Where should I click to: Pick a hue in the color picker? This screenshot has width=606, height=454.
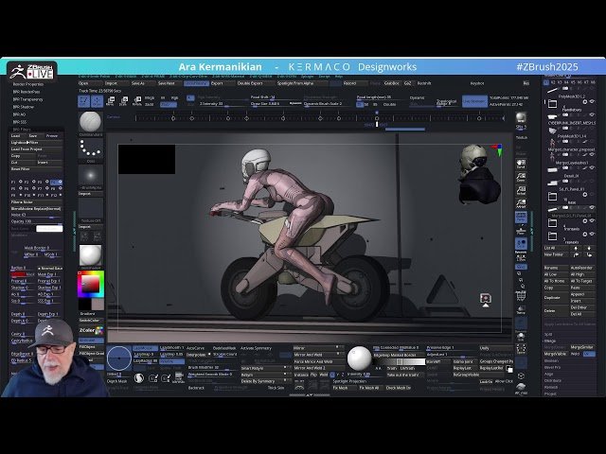point(91,284)
